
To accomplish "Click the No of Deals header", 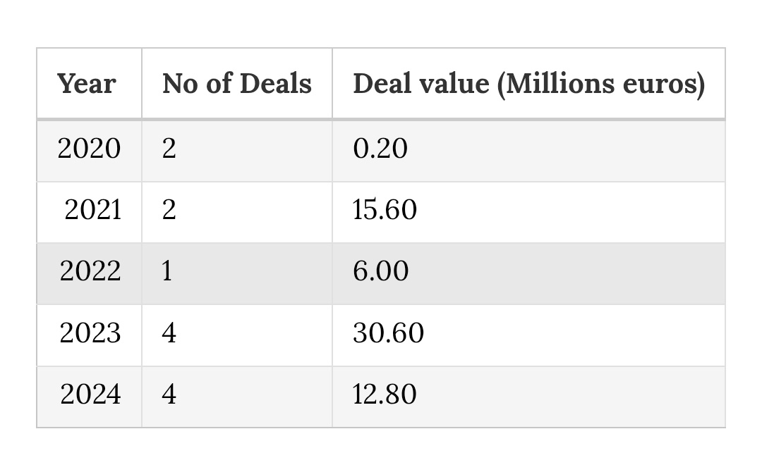I will 237,83.
